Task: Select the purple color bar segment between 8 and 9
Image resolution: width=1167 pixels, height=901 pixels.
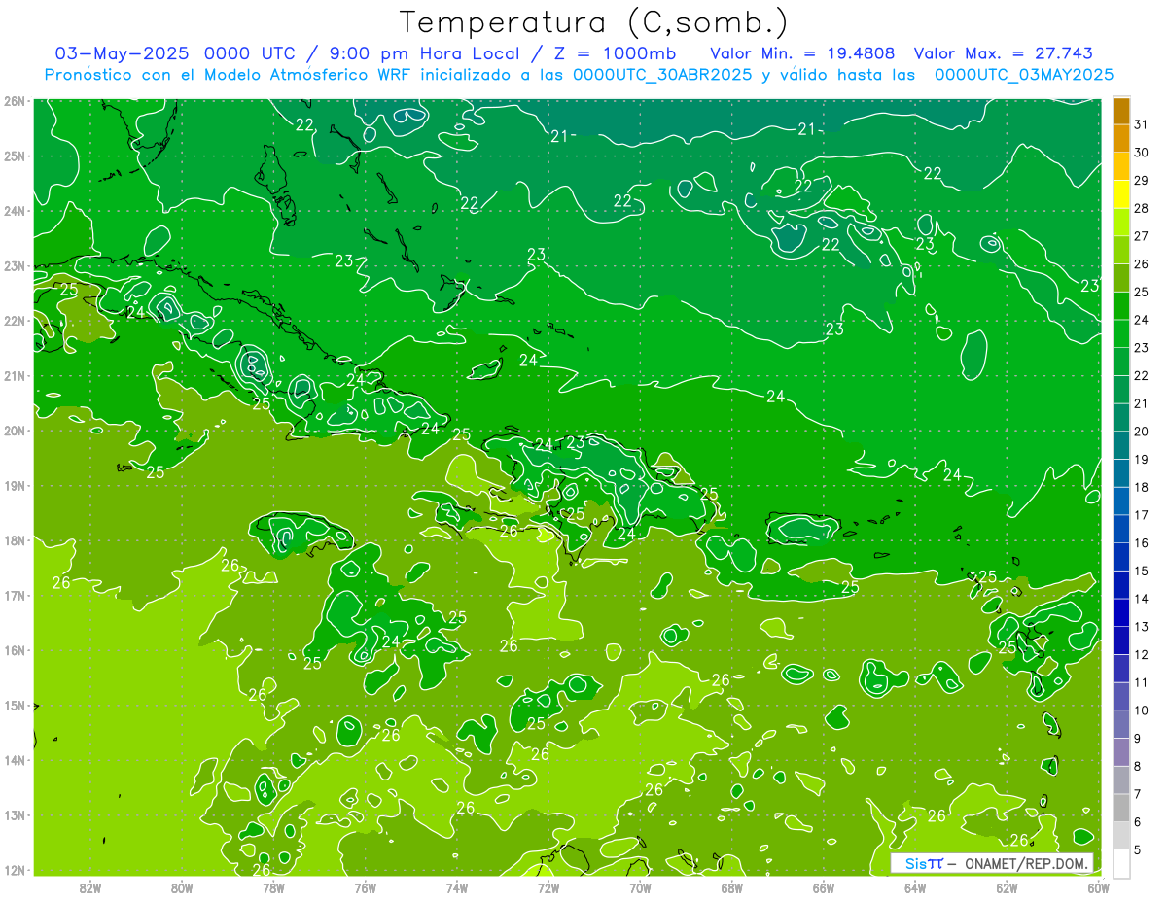Action: pos(1121,752)
